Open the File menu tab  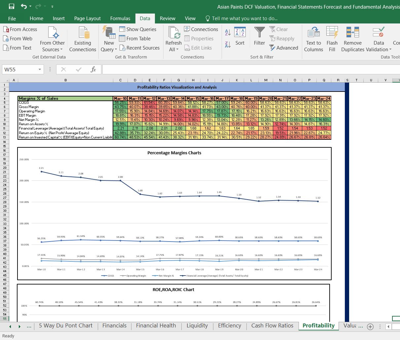pos(12,19)
